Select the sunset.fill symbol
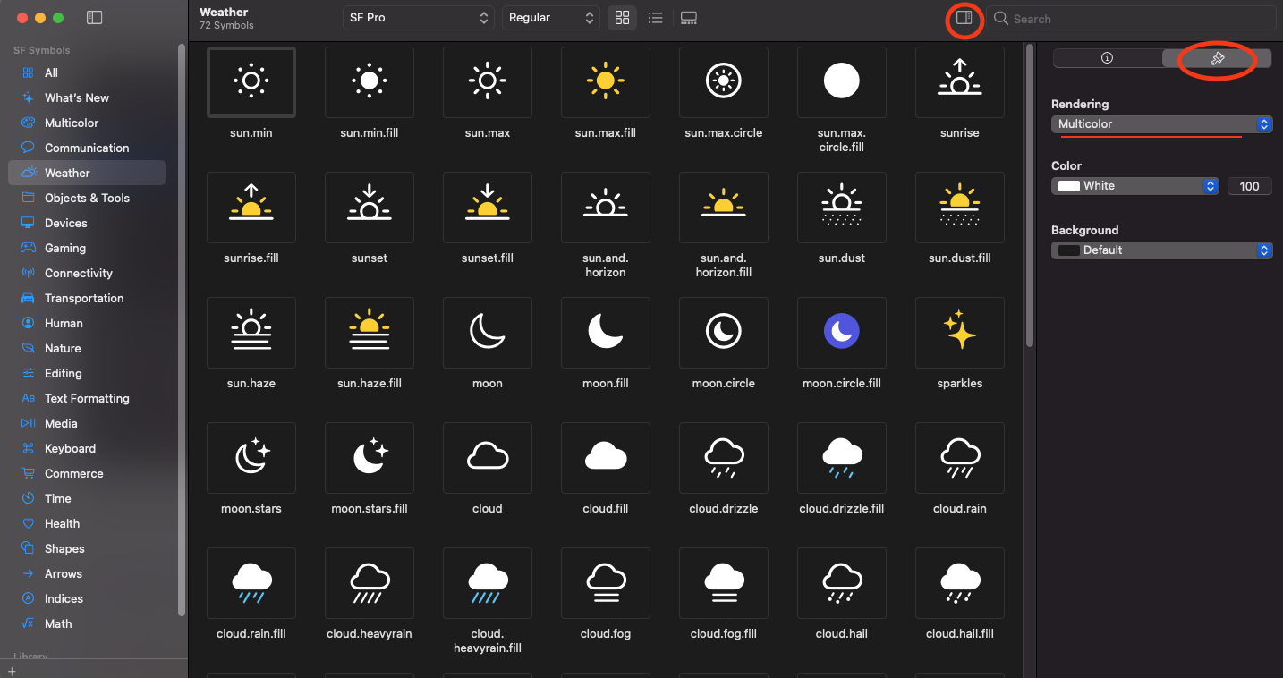The height and width of the screenshot is (678, 1283). (487, 208)
